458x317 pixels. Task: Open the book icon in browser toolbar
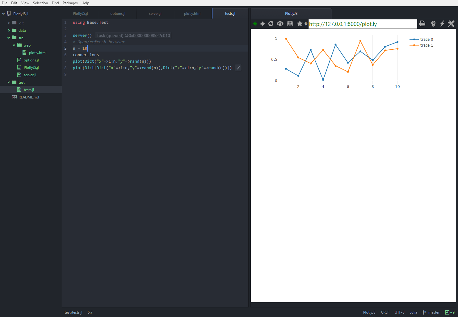(x=290, y=24)
